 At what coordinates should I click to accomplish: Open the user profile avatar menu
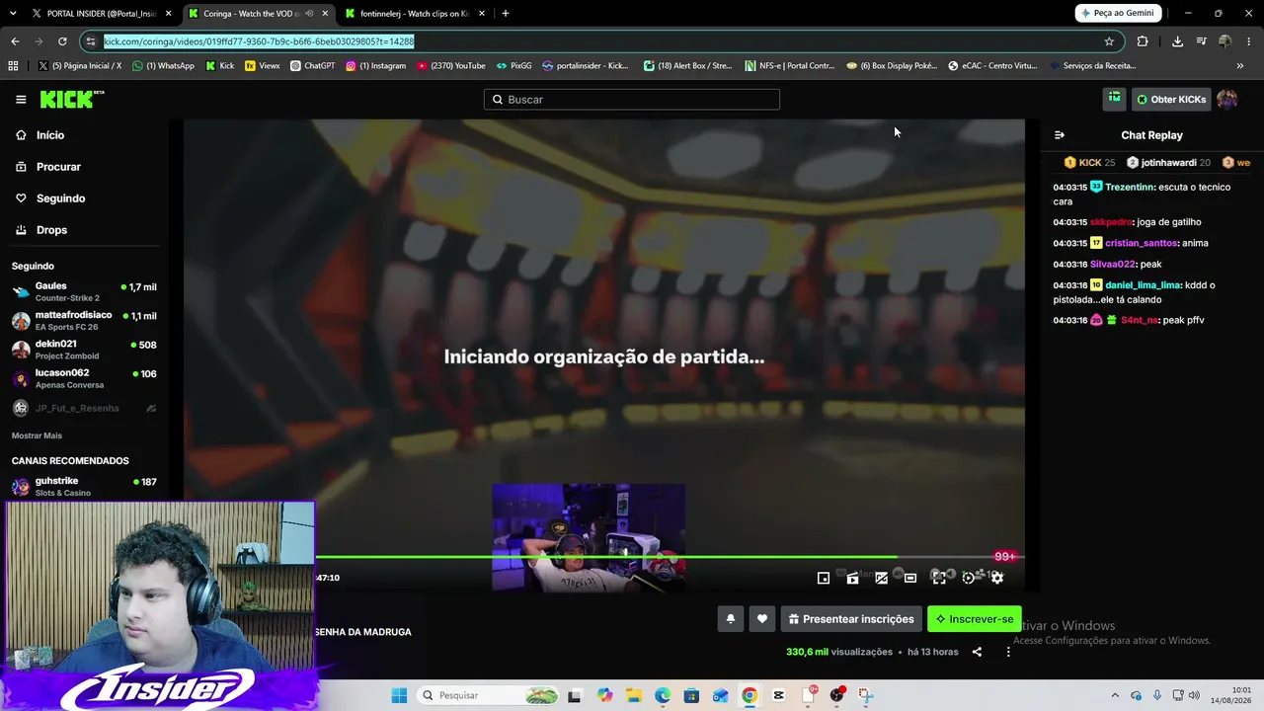(1226, 99)
